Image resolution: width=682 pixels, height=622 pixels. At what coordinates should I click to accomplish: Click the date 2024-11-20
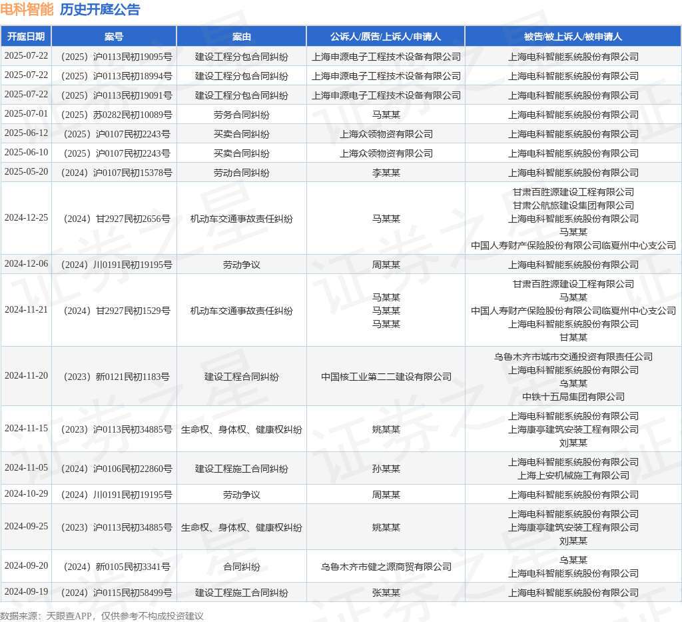(x=26, y=375)
